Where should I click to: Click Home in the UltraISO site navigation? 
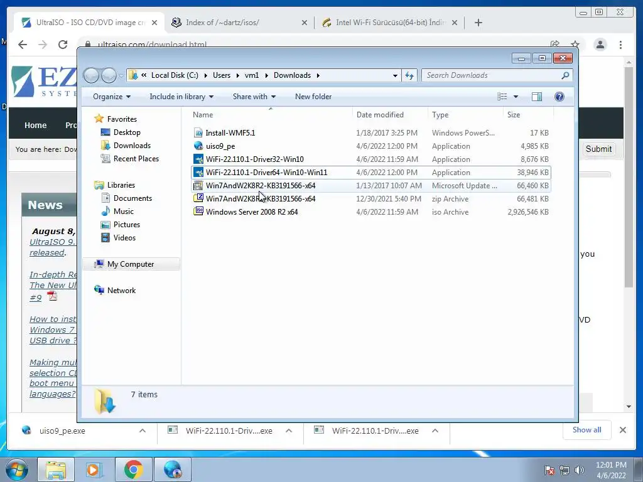(35, 125)
